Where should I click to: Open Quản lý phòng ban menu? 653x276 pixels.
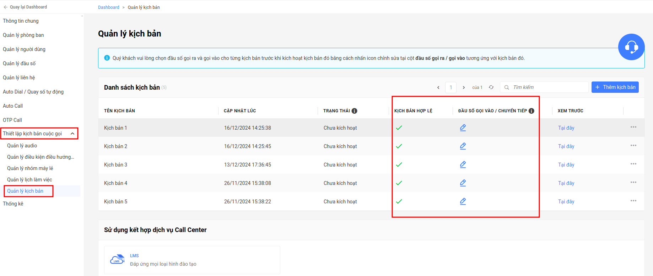[x=23, y=35]
